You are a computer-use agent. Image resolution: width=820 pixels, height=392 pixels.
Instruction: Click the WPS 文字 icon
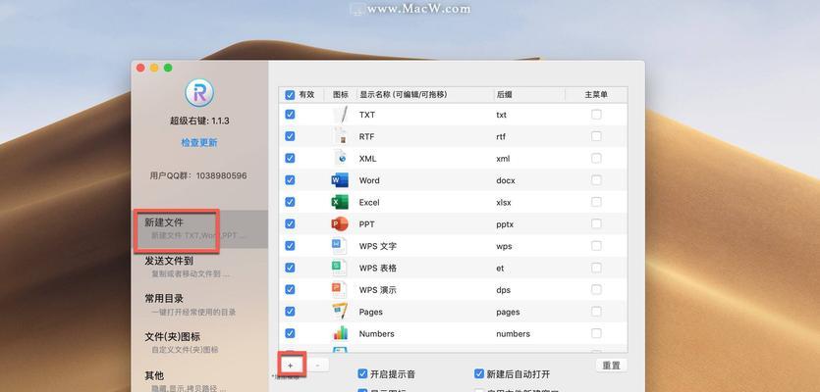[x=339, y=246]
